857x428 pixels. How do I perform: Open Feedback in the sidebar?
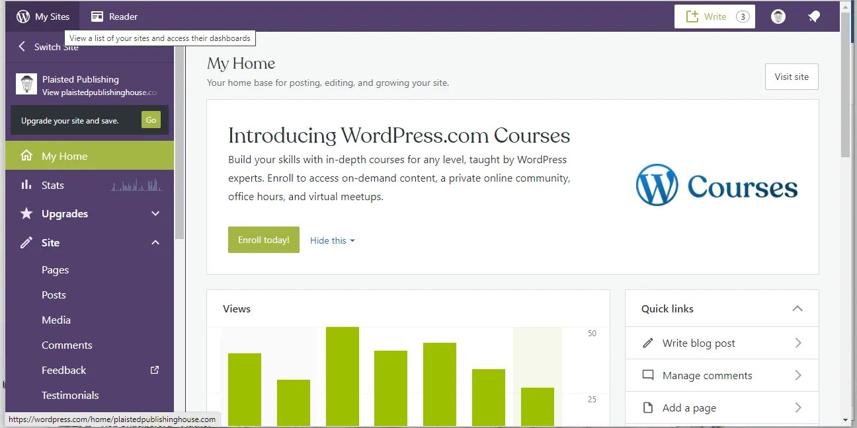coord(64,370)
